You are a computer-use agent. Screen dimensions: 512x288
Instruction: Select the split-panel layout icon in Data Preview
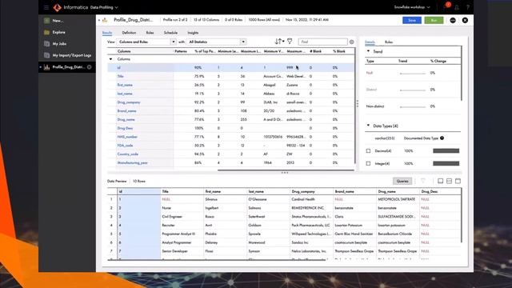[450, 181]
